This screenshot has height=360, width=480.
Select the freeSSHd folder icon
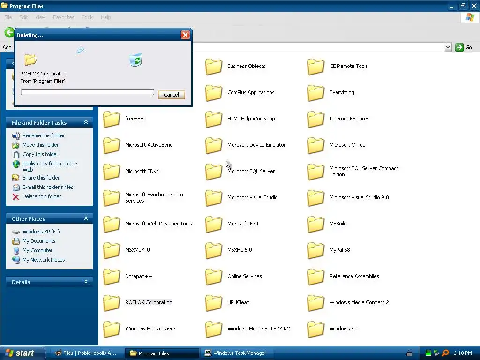click(x=112, y=119)
